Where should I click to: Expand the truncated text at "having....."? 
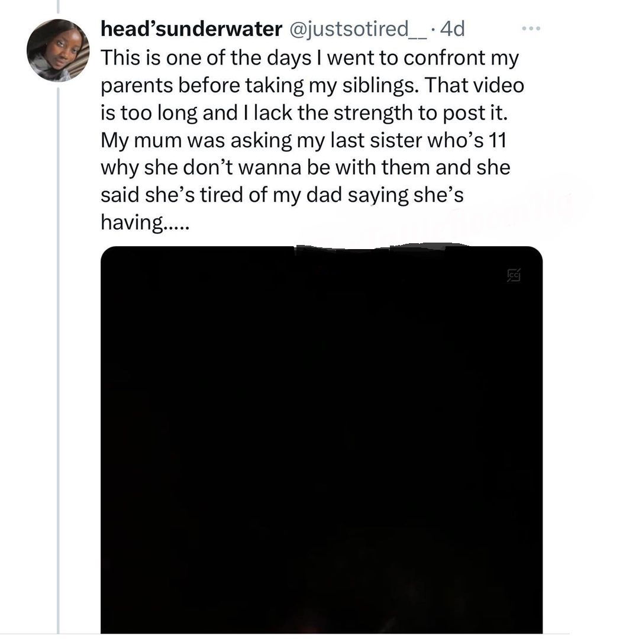point(144,224)
